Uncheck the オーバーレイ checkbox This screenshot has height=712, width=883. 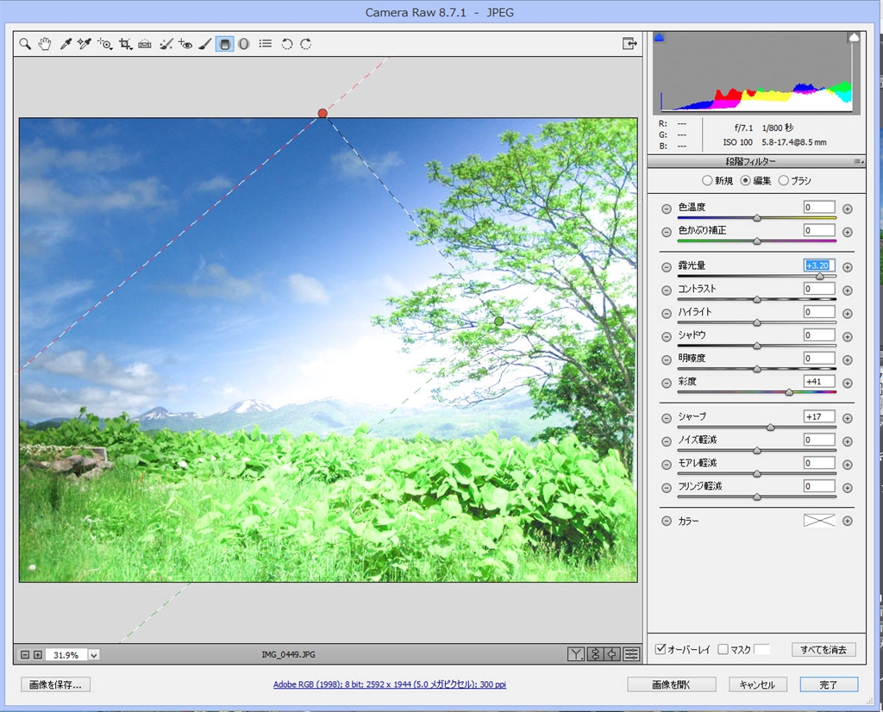pos(661,649)
